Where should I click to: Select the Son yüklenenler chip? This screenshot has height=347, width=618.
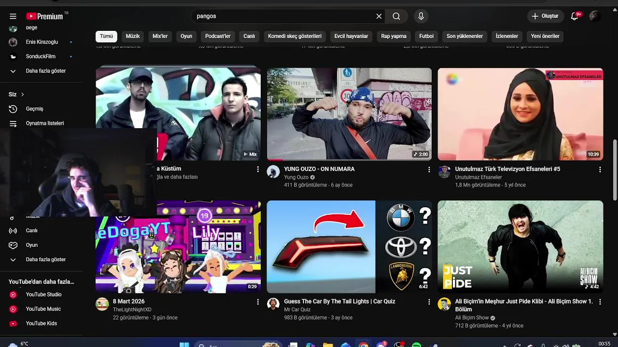tap(464, 36)
